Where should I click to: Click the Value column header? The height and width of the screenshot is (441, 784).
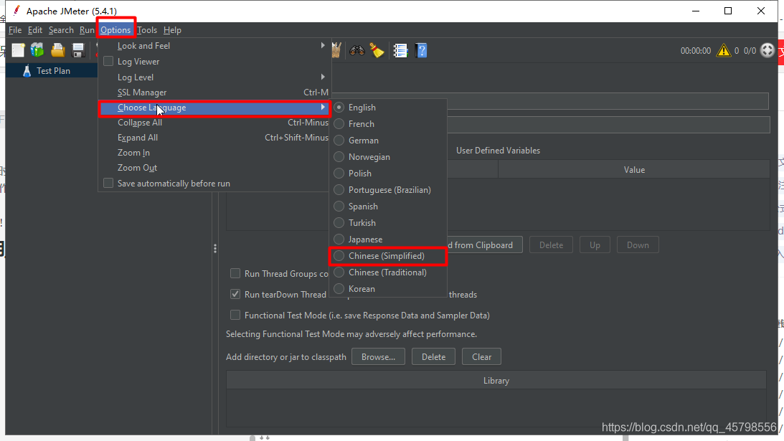point(634,170)
